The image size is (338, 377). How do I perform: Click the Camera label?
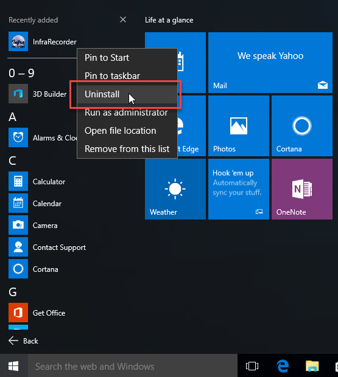(45, 226)
